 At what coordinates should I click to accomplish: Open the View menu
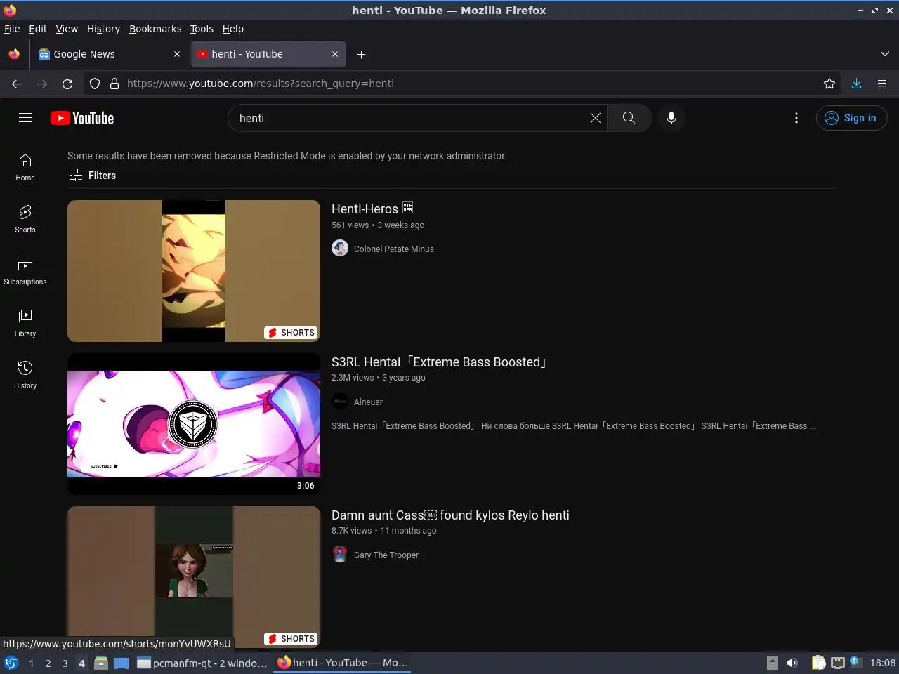point(67,29)
